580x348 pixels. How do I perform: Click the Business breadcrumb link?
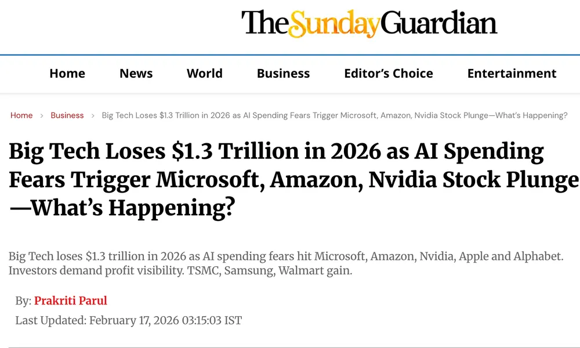(x=67, y=115)
